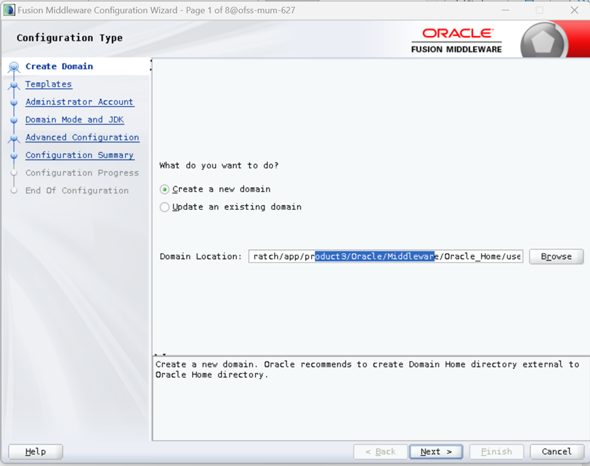Image resolution: width=590 pixels, height=466 pixels.
Task: Click the Advanced Configuration step node icon
Action: 14,138
